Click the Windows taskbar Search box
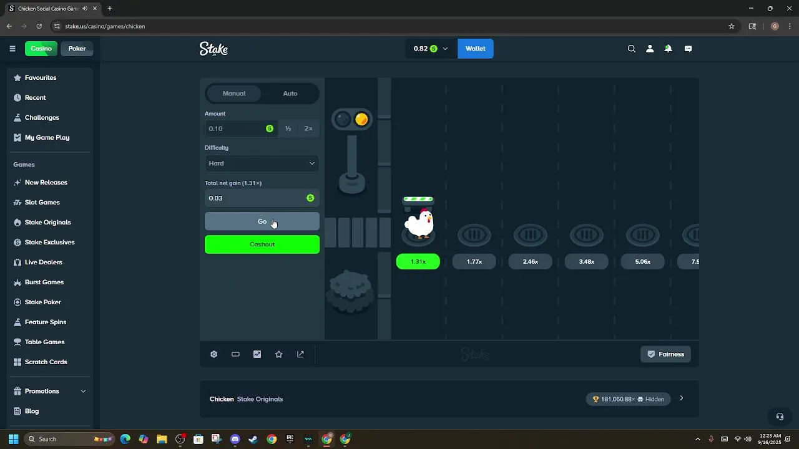This screenshot has height=449, width=799. coord(69,439)
